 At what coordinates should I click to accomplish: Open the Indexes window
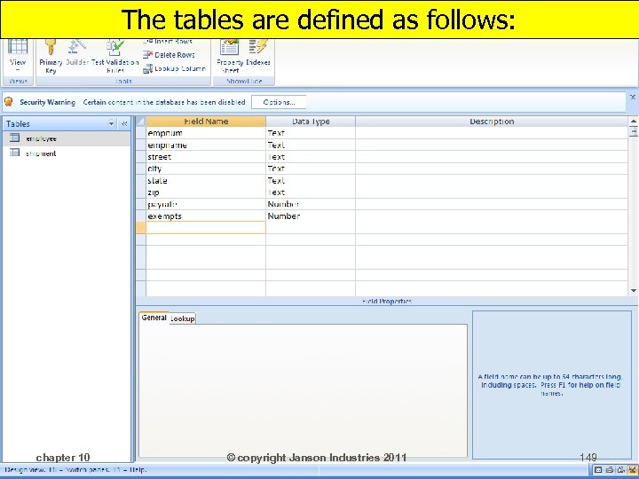(x=258, y=53)
